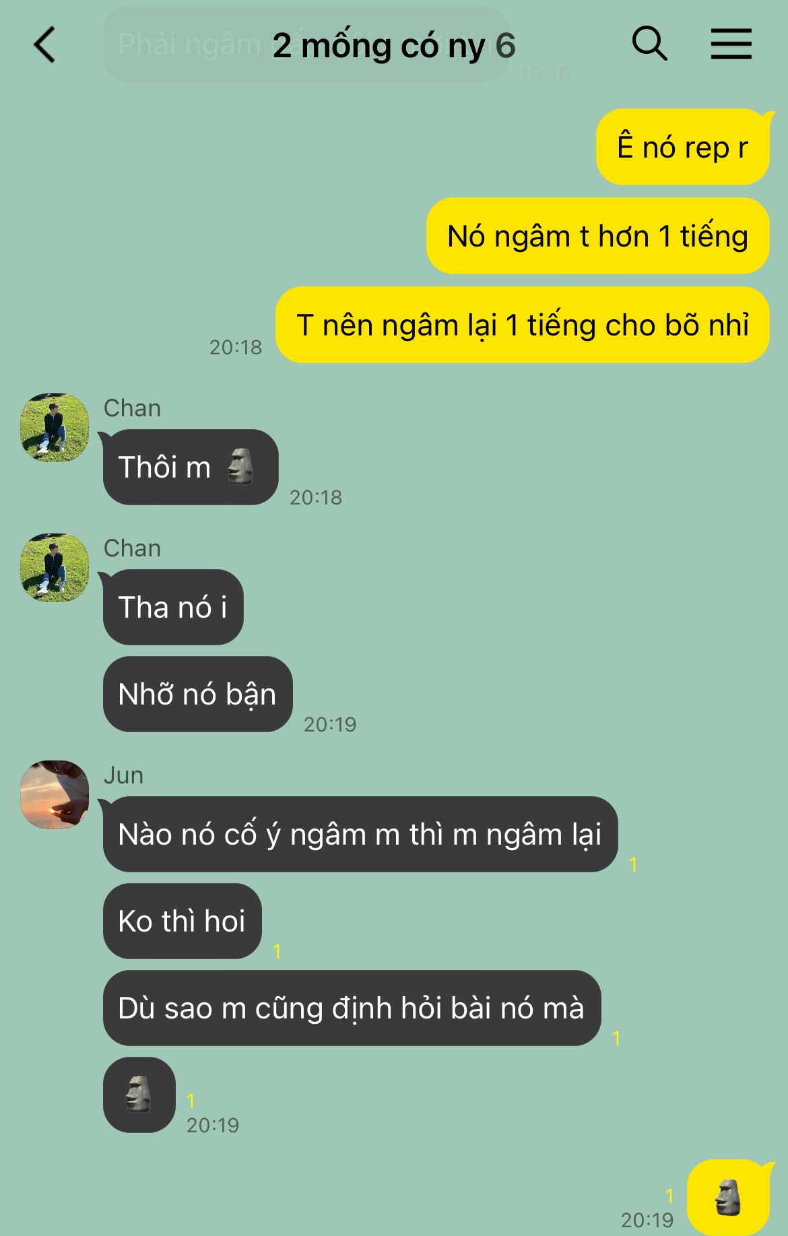Tap "T nên ngâm lại 1 tiếng cho bõ nhỉ"
Screen dimensions: 788x1236
click(x=523, y=325)
